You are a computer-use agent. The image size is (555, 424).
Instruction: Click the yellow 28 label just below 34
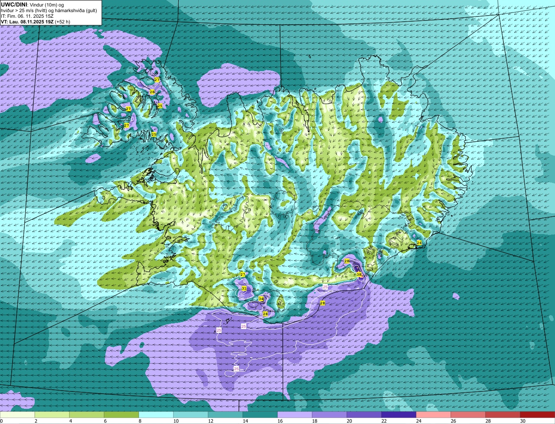click(265, 314)
